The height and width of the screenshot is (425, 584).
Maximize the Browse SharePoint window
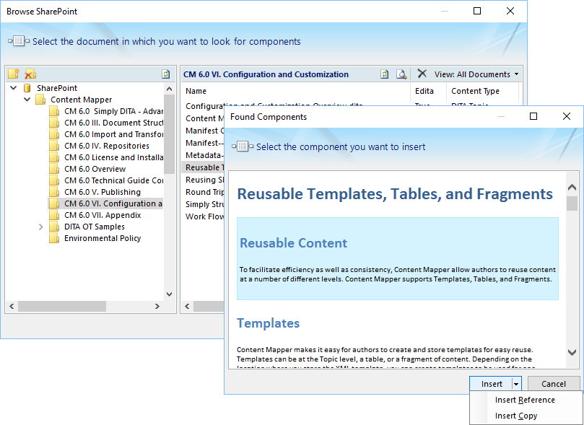pyautogui.click(x=477, y=11)
